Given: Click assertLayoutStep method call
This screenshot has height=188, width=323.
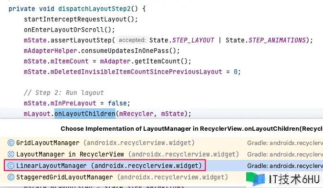Looking at the screenshot, I should pos(81,40).
